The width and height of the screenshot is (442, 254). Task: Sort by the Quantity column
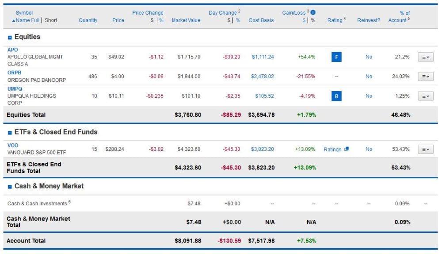point(88,20)
